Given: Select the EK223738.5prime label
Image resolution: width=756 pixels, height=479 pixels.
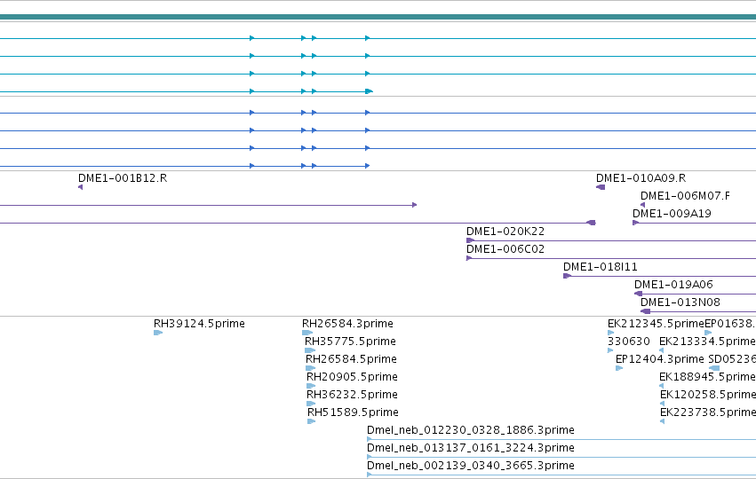Looking at the screenshot, I should pos(708,413).
